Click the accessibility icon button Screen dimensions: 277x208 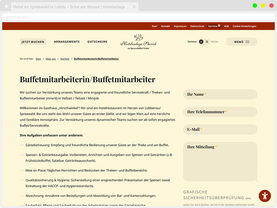coord(265,196)
